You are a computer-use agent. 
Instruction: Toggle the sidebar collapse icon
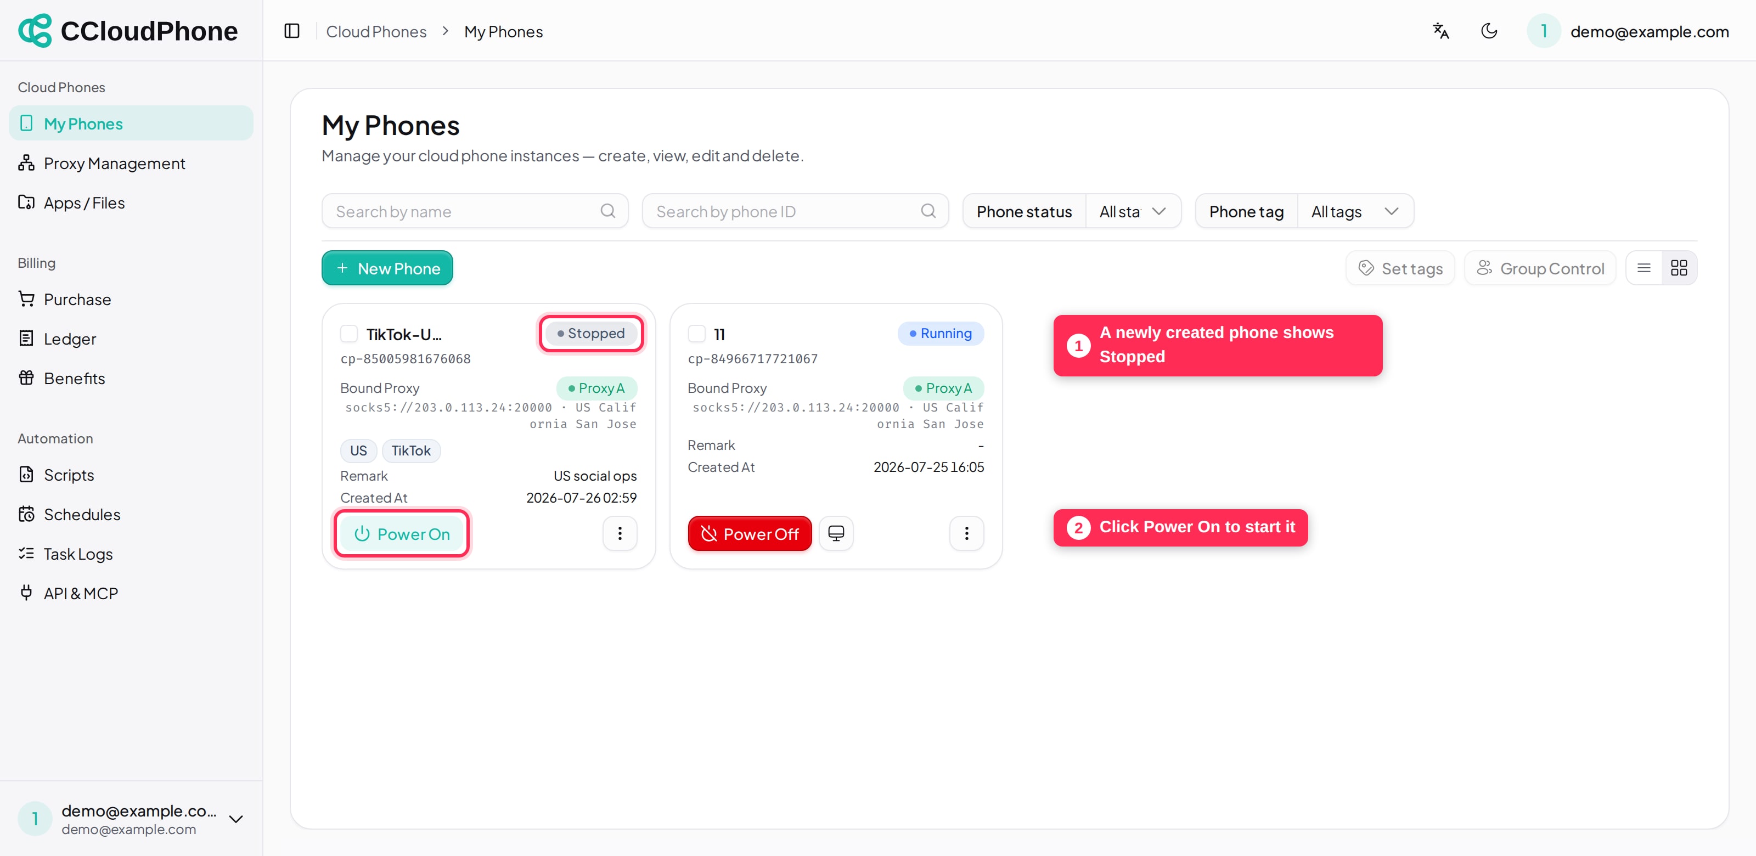(292, 31)
